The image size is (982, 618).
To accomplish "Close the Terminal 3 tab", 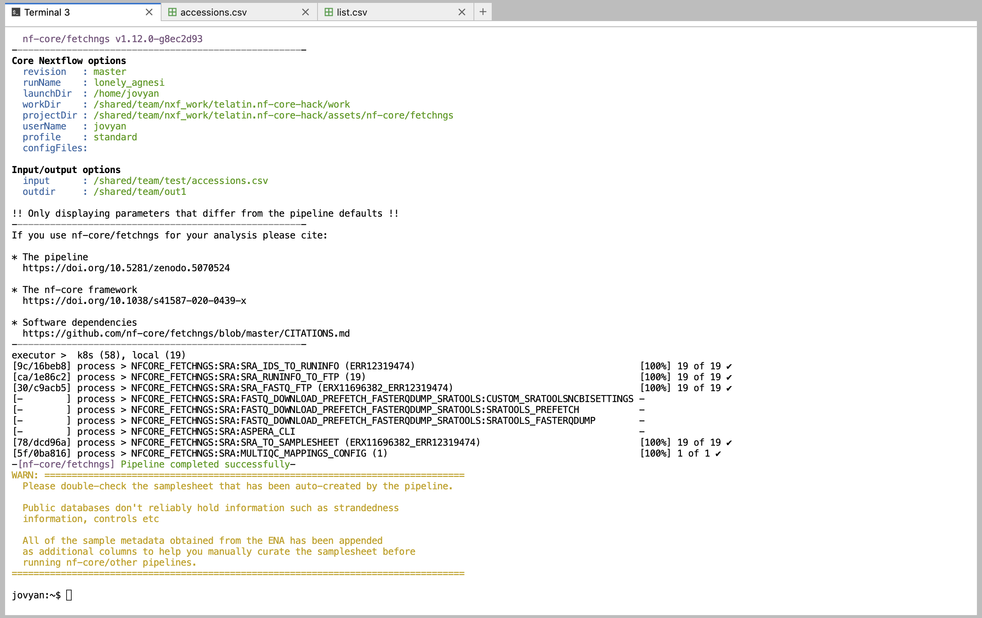I will coord(148,12).
